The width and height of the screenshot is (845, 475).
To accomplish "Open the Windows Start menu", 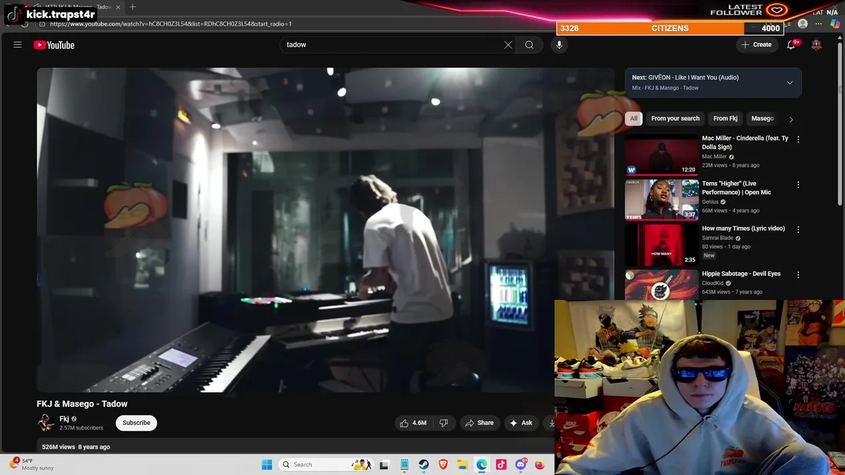I will click(x=267, y=464).
